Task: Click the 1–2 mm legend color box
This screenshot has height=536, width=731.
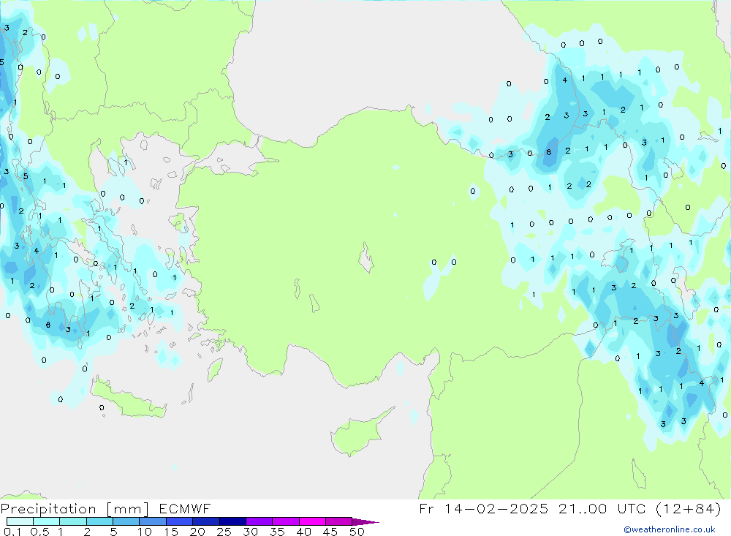Action: (73, 521)
